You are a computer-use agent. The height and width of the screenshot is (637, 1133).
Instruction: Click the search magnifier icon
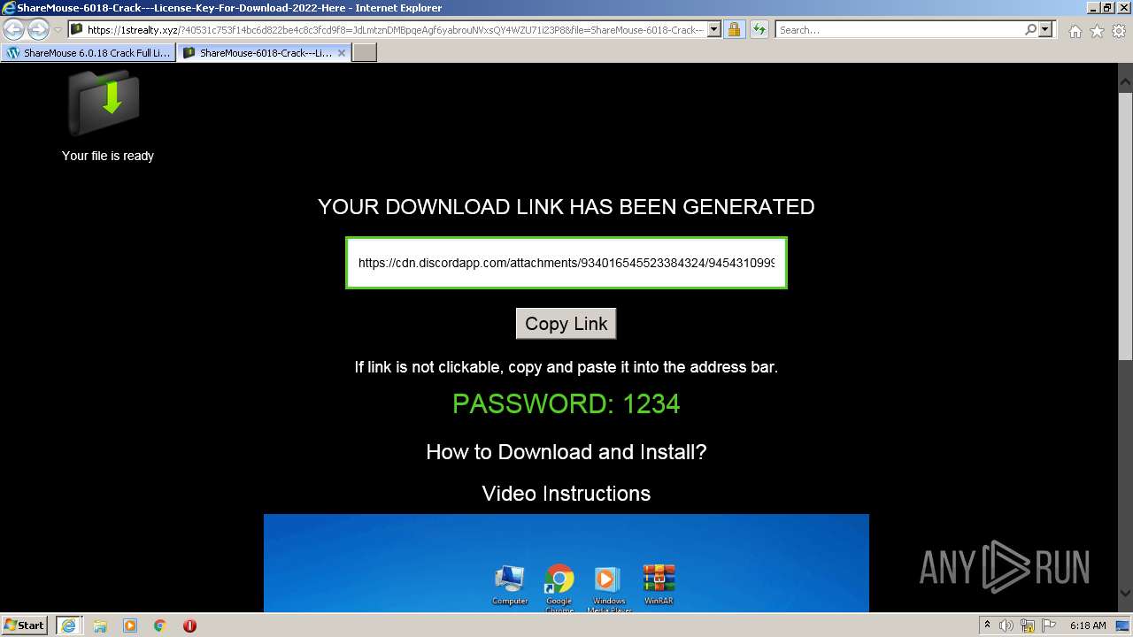[1030, 30]
